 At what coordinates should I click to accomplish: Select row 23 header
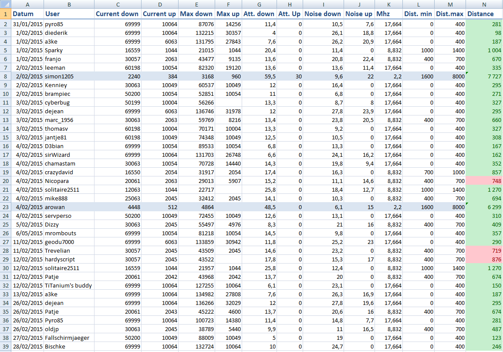click(6, 207)
